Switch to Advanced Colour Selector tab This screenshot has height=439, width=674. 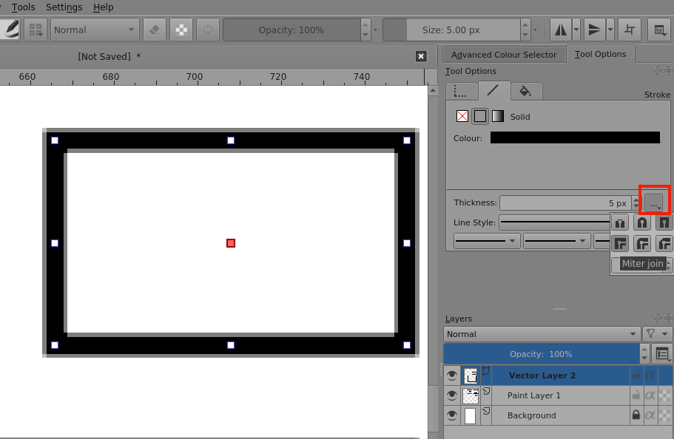504,55
